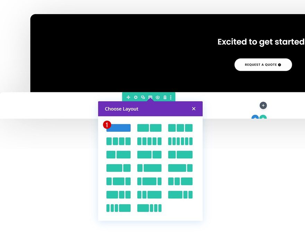Image resolution: width=305 pixels, height=232 pixels.
Task: Open row settings gear icon
Action: [x=136, y=98]
